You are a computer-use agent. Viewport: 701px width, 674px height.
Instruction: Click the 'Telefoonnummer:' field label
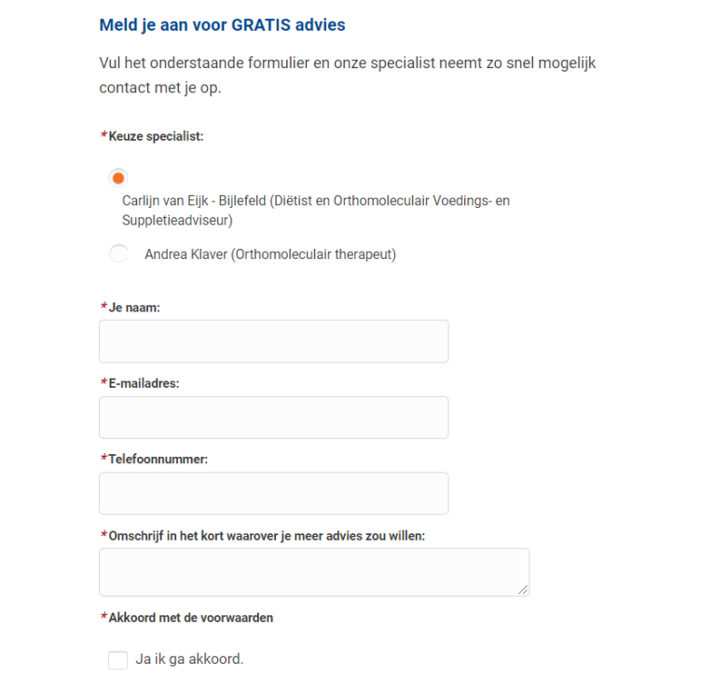click(158, 459)
